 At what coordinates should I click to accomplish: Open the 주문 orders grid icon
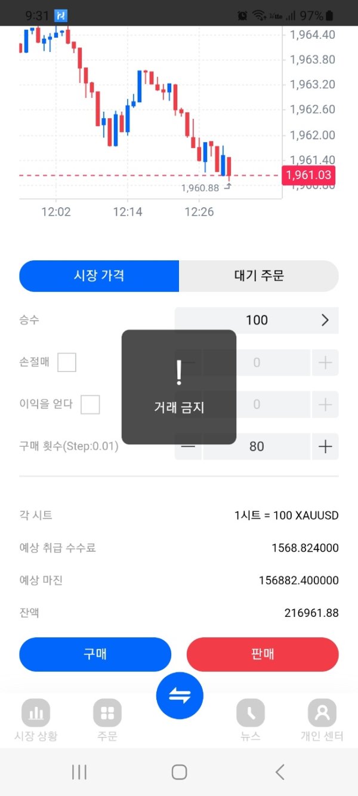click(107, 712)
